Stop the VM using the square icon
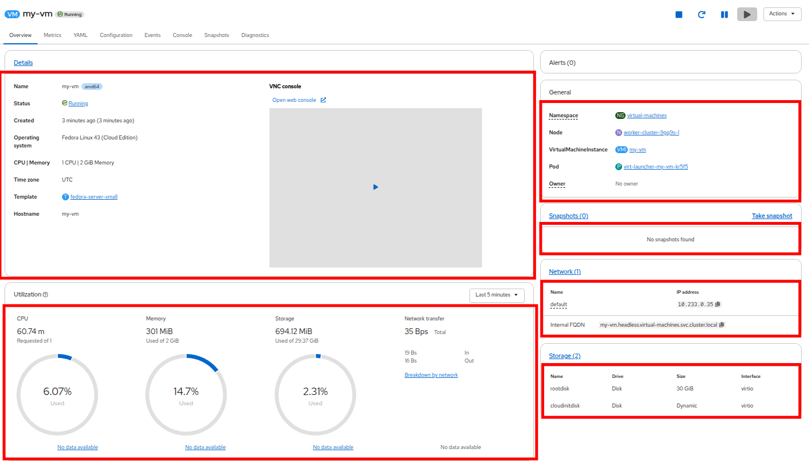The width and height of the screenshot is (809, 465). pos(679,14)
